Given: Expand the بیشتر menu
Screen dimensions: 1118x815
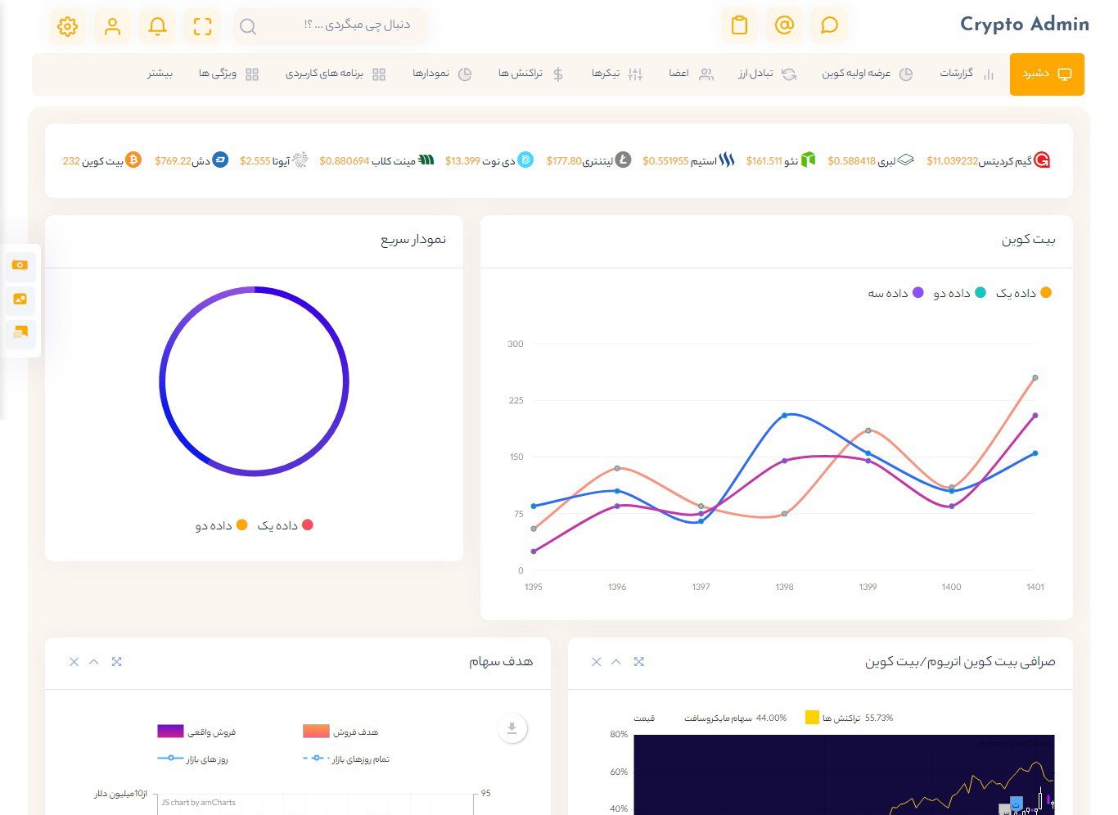Looking at the screenshot, I should (x=160, y=74).
